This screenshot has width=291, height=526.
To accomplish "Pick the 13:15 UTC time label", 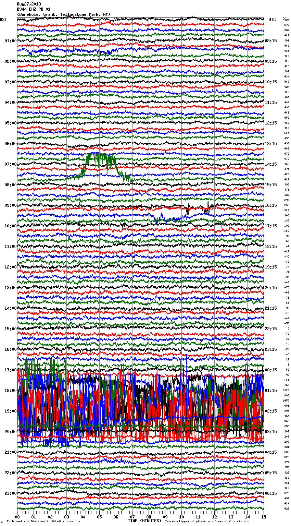I will click(x=271, y=144).
